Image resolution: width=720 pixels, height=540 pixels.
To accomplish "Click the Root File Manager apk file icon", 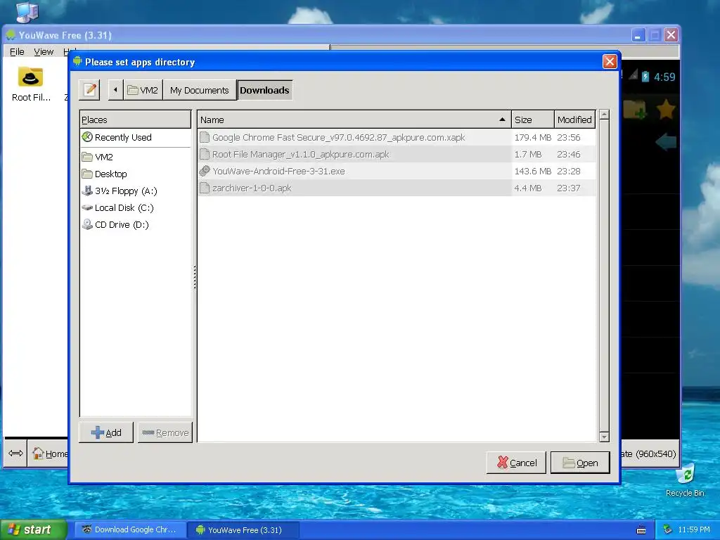I will click(x=205, y=154).
